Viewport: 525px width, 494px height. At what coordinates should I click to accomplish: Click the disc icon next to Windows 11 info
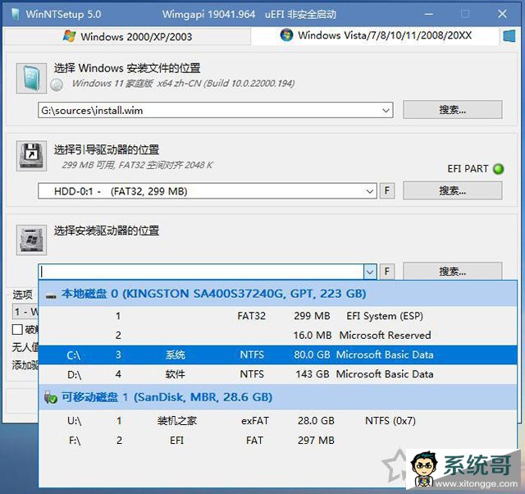57,85
